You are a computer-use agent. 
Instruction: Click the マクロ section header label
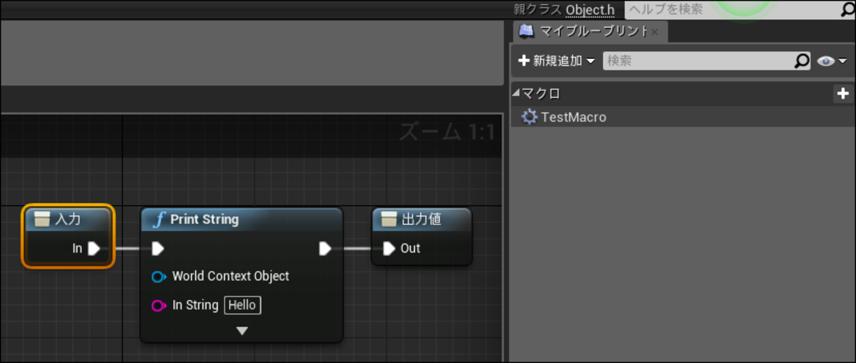pos(541,93)
